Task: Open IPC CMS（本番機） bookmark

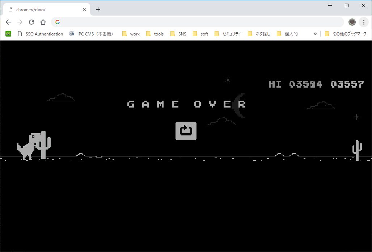Action: click(92, 34)
